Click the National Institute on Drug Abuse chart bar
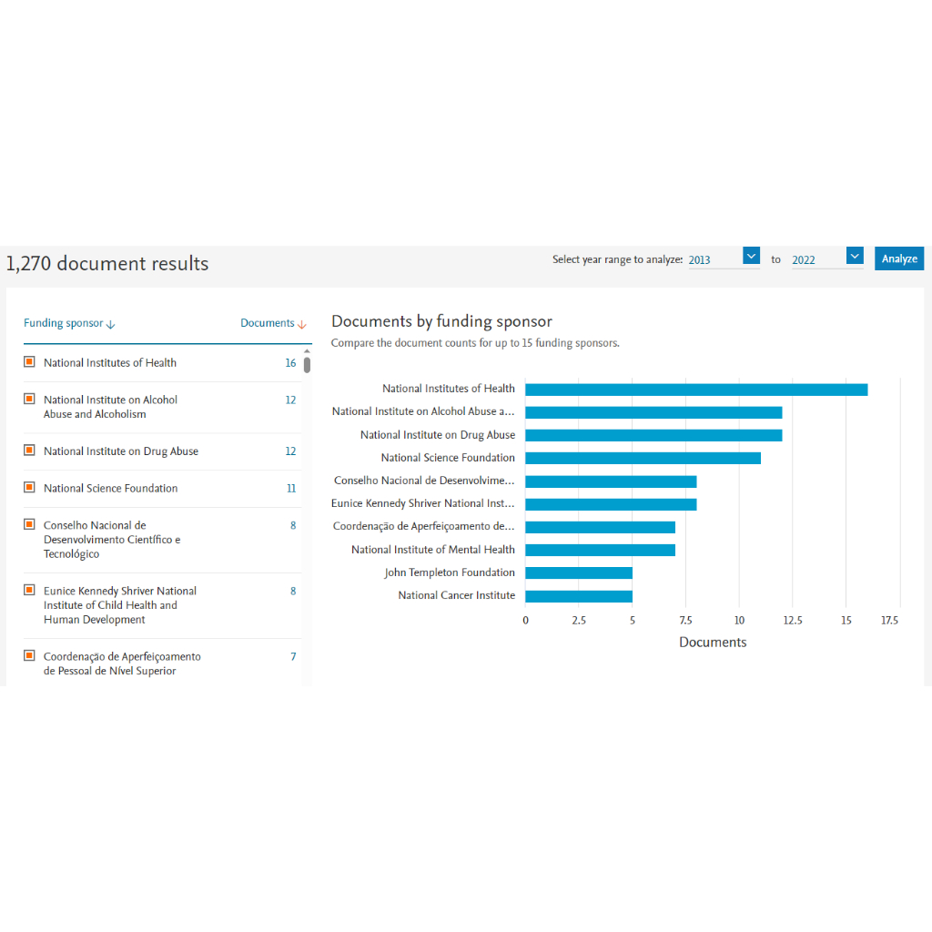The image size is (932, 932). pyautogui.click(x=653, y=435)
